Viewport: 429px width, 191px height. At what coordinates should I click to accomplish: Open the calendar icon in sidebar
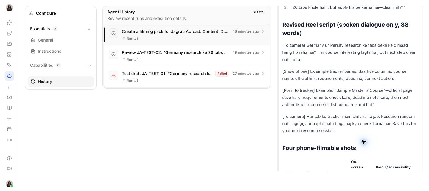[9, 129]
